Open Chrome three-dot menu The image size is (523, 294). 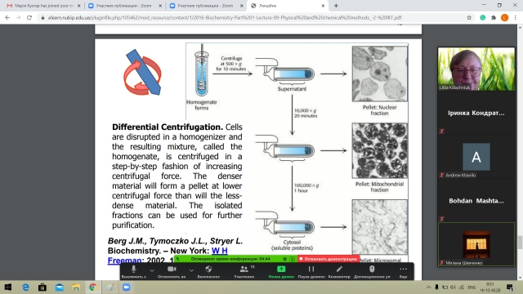pyautogui.click(x=516, y=18)
